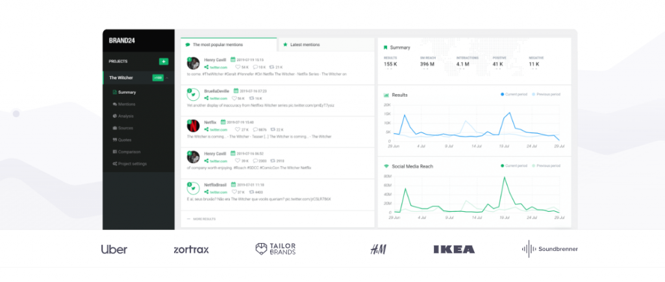Click the bookmark icon beside Summary
Viewport: 665px width, 282px height.
[x=386, y=47]
